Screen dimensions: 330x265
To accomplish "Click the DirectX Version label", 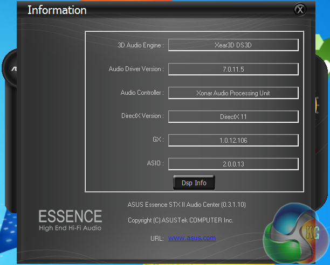I will tap(142, 116).
